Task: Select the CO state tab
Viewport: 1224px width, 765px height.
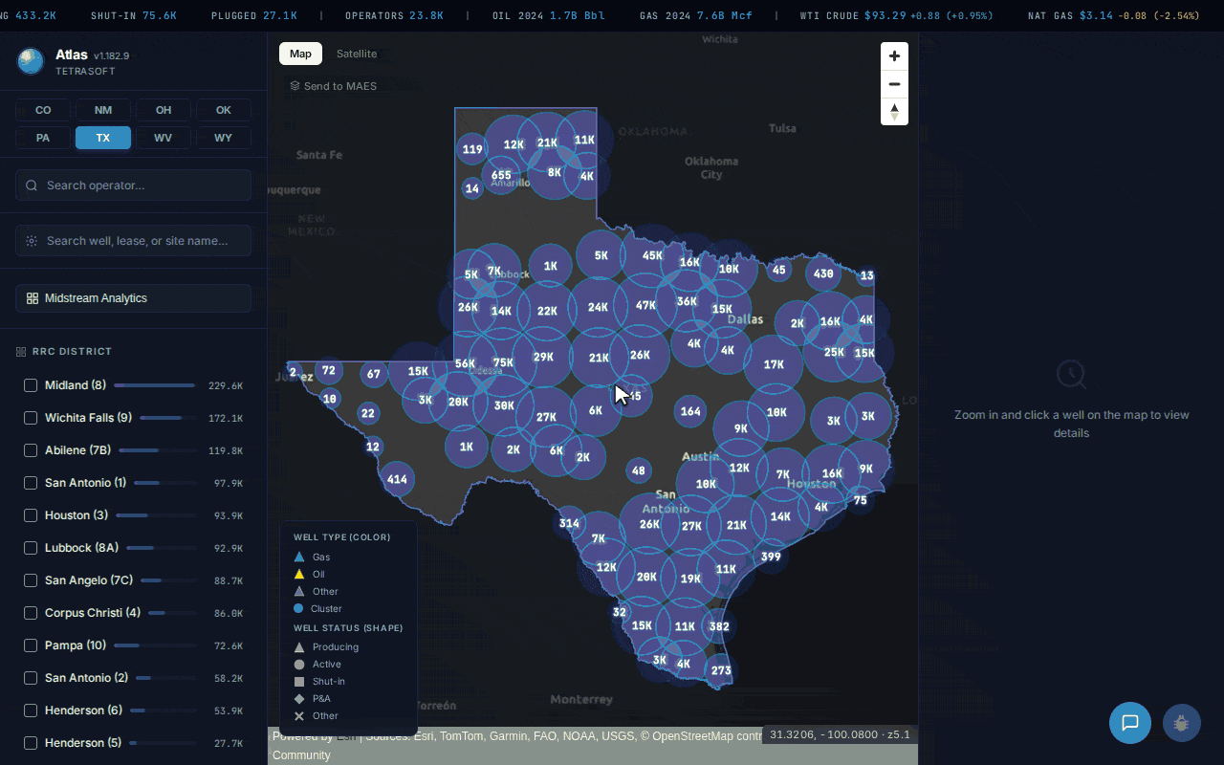Action: (x=43, y=110)
